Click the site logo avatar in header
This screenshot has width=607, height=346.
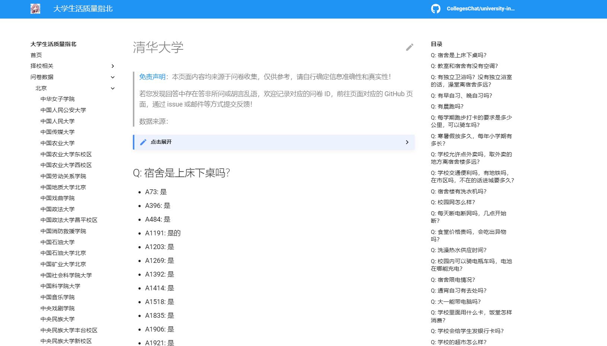[35, 9]
